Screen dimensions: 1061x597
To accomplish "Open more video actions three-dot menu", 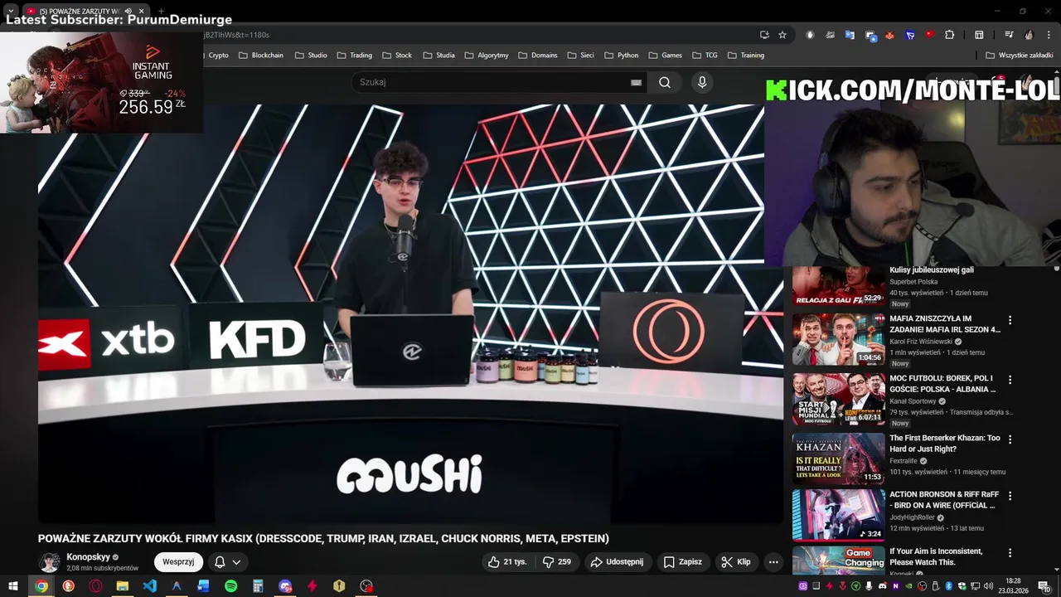I will pyautogui.click(x=773, y=561).
